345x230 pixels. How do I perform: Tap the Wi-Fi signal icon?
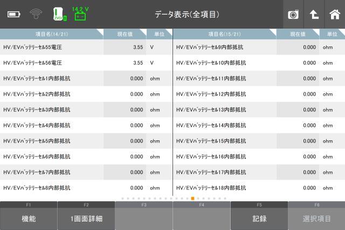(36, 14)
